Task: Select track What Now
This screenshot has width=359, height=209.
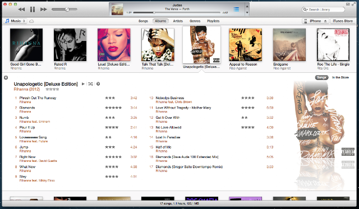Action: pyautogui.click(x=27, y=167)
